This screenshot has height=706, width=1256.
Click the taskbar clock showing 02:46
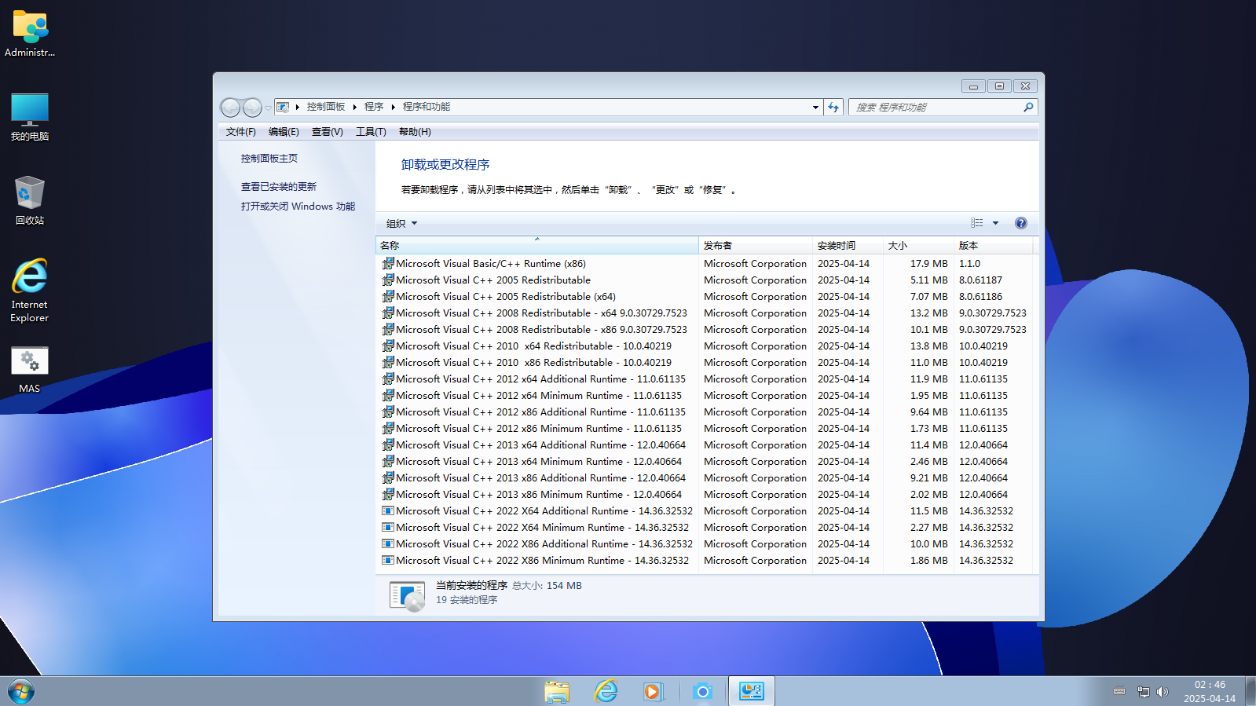[x=1210, y=692]
